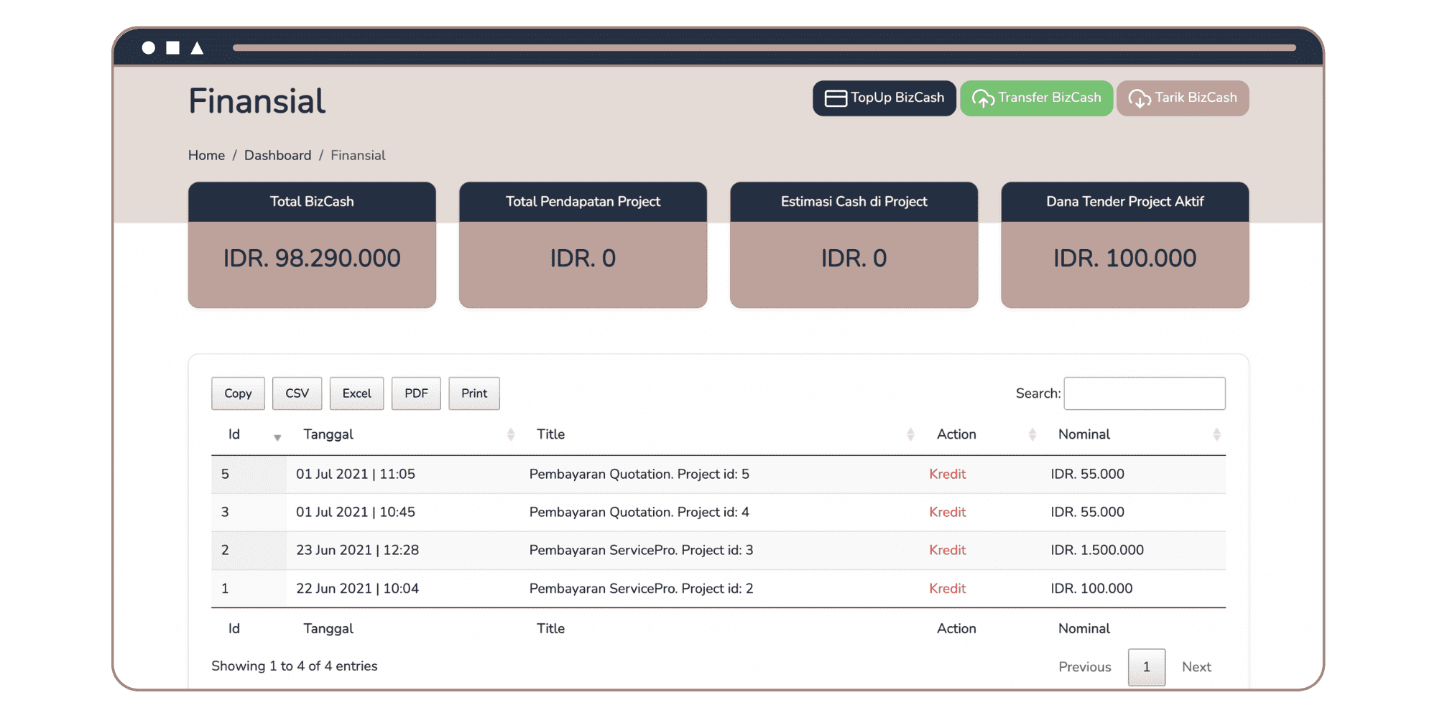This screenshot has height=718, width=1437.
Task: Focus the Search input field
Action: [x=1144, y=393]
